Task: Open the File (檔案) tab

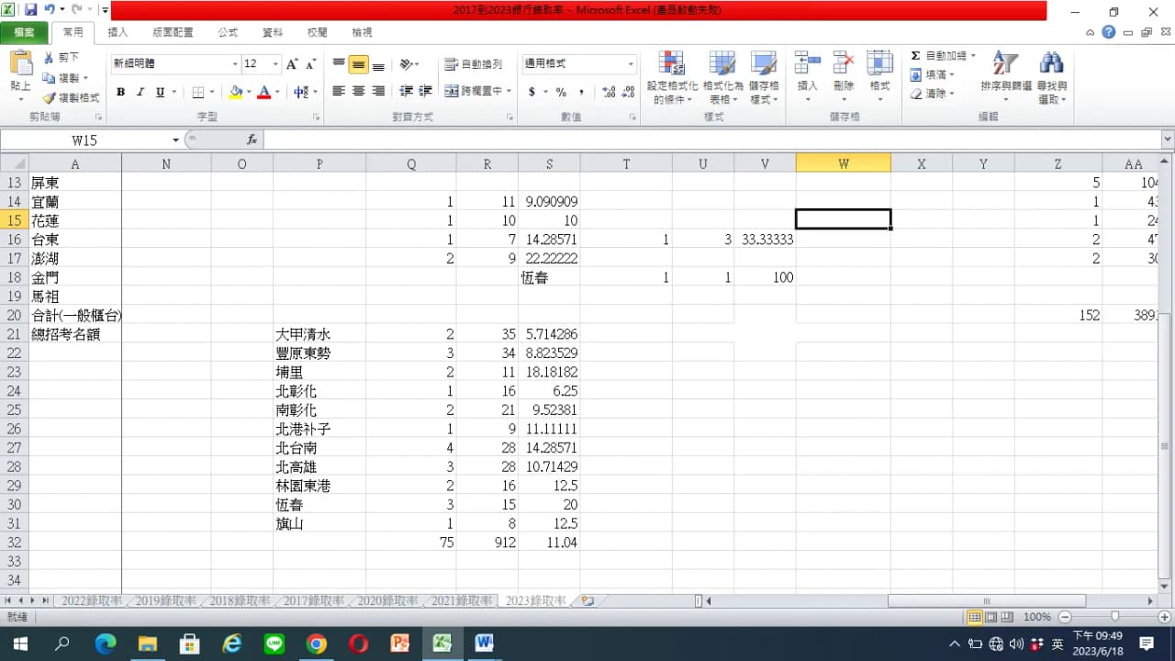Action: coord(24,32)
